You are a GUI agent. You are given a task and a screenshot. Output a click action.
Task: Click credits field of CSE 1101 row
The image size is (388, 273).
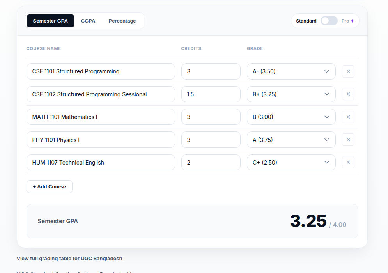(211, 71)
